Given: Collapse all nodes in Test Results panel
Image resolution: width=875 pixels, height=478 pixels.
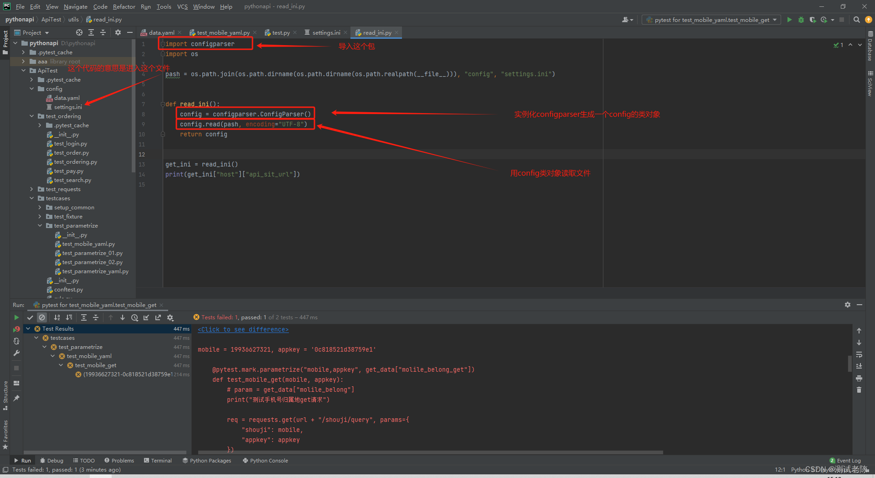Looking at the screenshot, I should point(95,317).
